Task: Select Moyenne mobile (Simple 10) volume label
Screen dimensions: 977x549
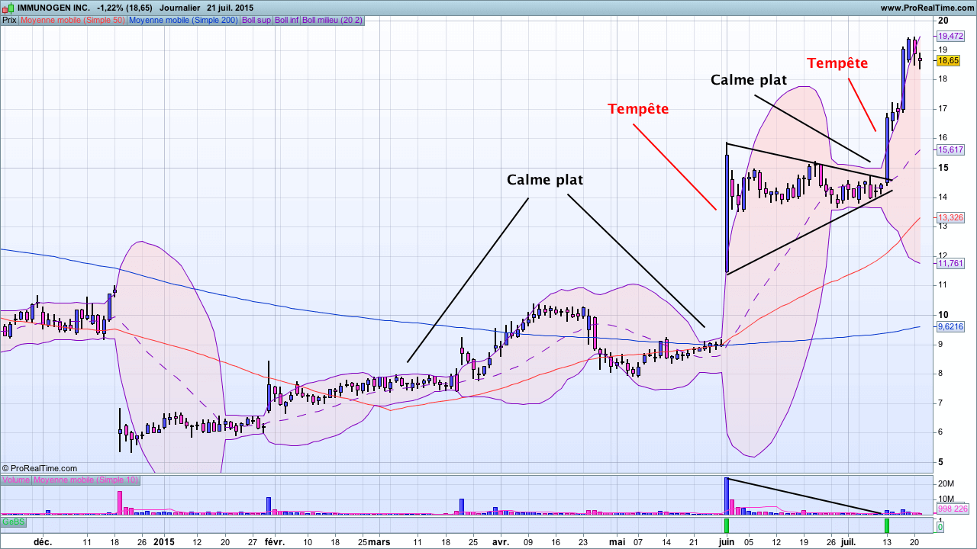Action: [x=85, y=480]
